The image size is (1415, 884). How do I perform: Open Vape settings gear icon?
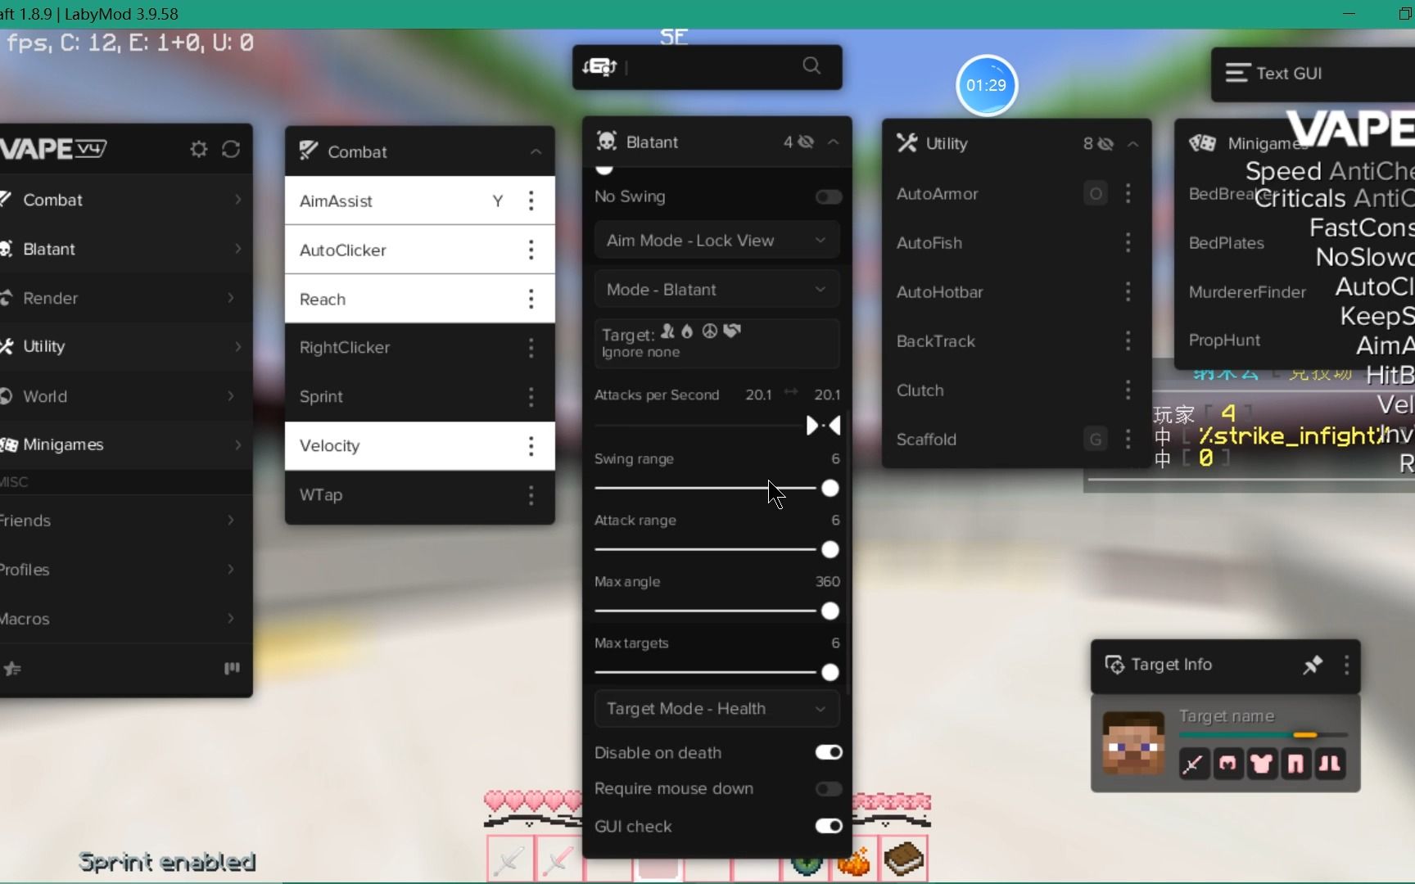coord(198,149)
